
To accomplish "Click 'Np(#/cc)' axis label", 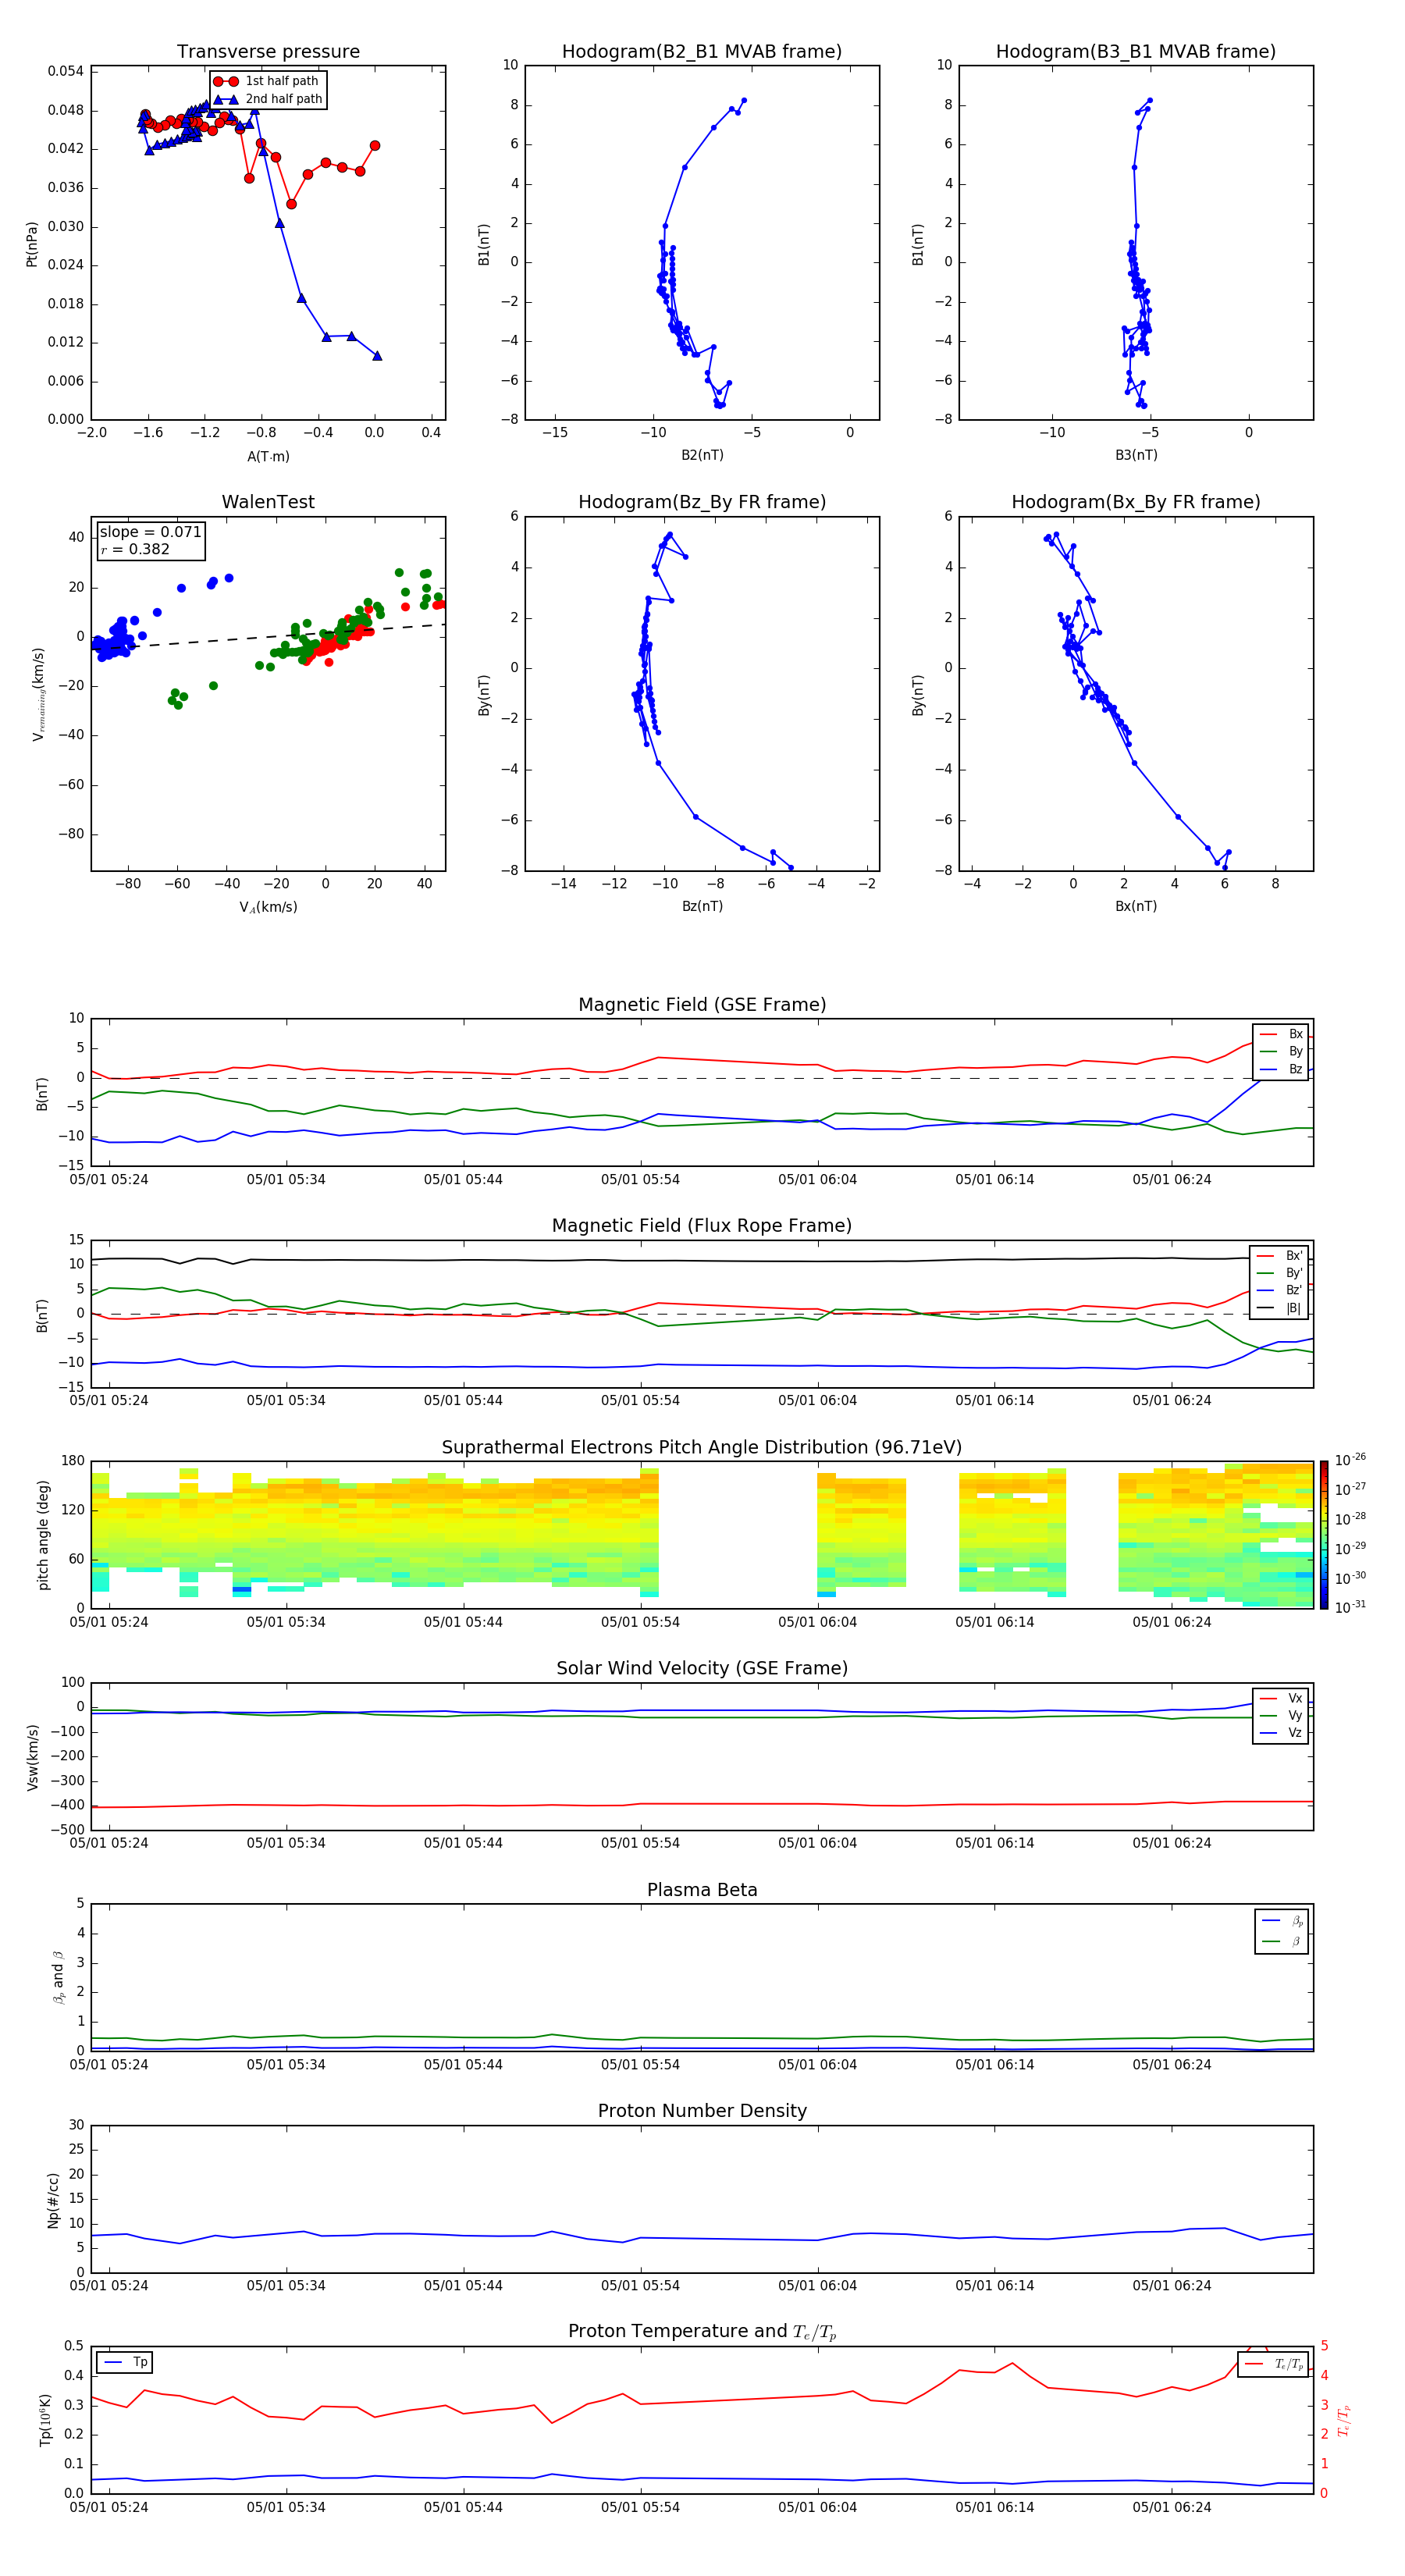I will (x=53, y=2199).
